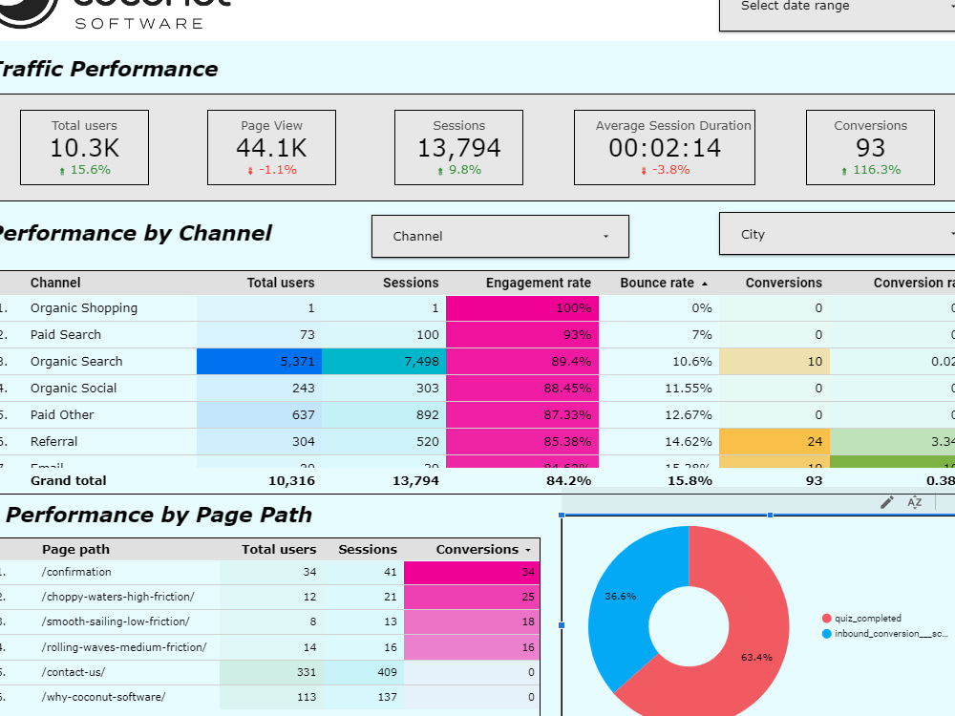The height and width of the screenshot is (716, 955).
Task: Click the AZ sort icon above donut chart
Action: pos(914,502)
